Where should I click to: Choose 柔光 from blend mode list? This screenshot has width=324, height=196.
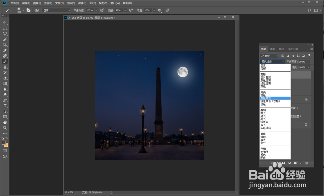tap(263, 113)
